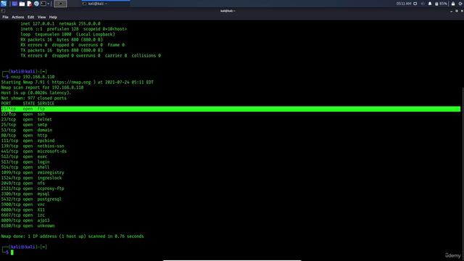
Task: Click the PORT STATE SERVICE header line
Action: click(x=28, y=104)
